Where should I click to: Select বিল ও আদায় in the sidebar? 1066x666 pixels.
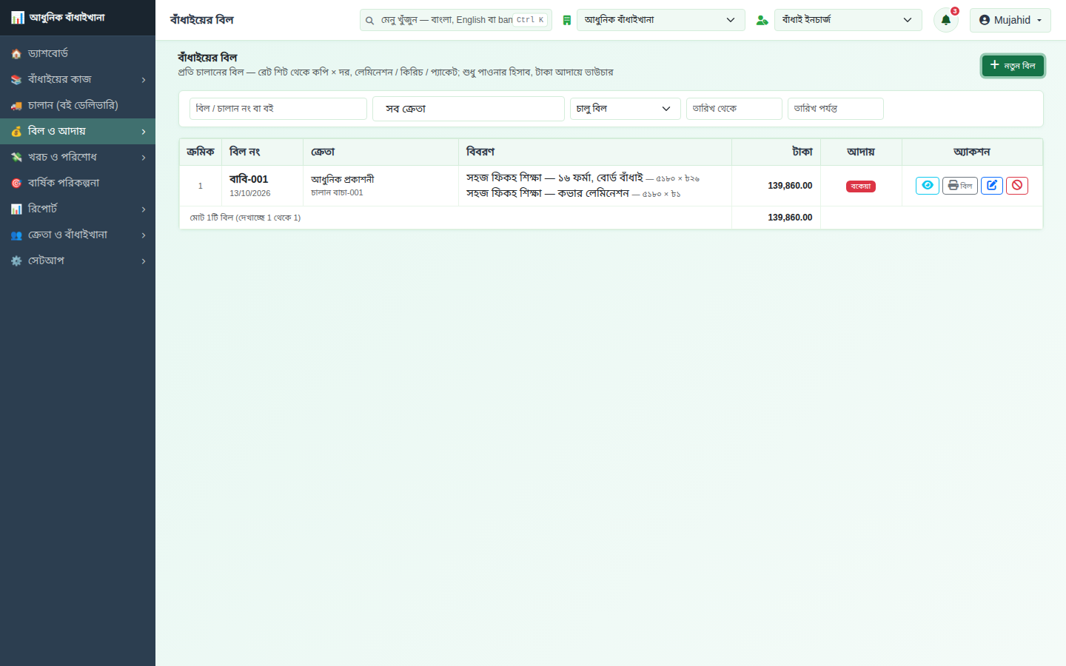point(78,131)
